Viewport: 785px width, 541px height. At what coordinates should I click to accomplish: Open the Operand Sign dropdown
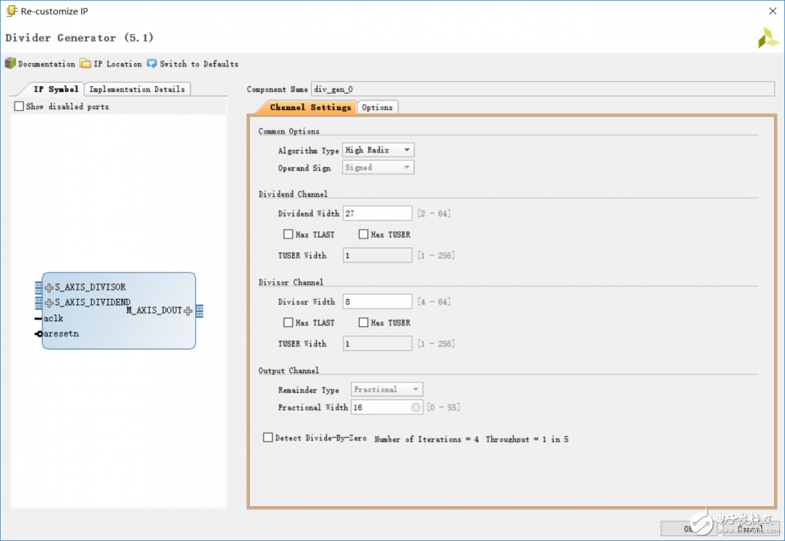coord(378,167)
